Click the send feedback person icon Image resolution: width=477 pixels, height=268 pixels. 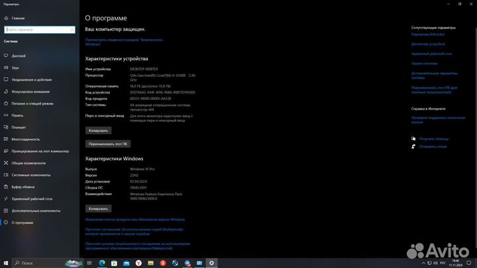tap(413, 146)
